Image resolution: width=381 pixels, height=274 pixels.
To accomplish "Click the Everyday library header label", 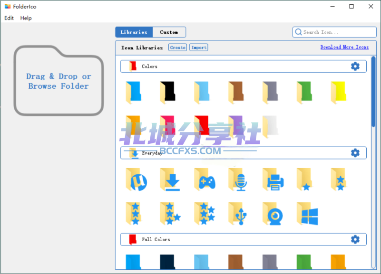I will pos(152,153).
